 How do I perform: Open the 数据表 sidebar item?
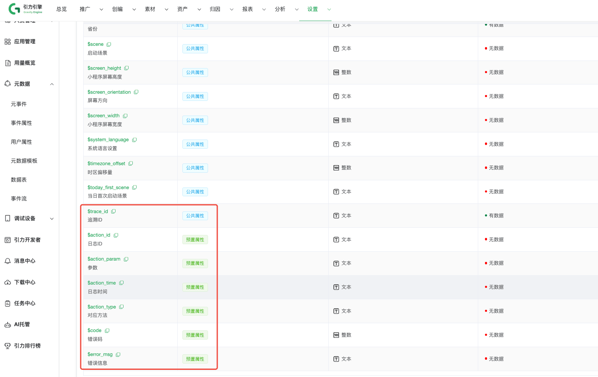pos(19,180)
